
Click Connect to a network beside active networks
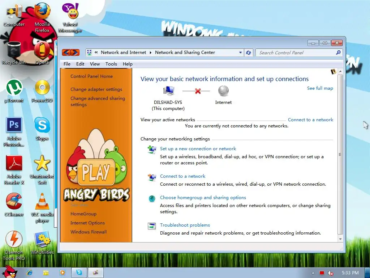pyautogui.click(x=310, y=119)
